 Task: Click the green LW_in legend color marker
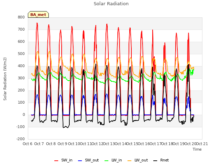[x=107, y=161]
